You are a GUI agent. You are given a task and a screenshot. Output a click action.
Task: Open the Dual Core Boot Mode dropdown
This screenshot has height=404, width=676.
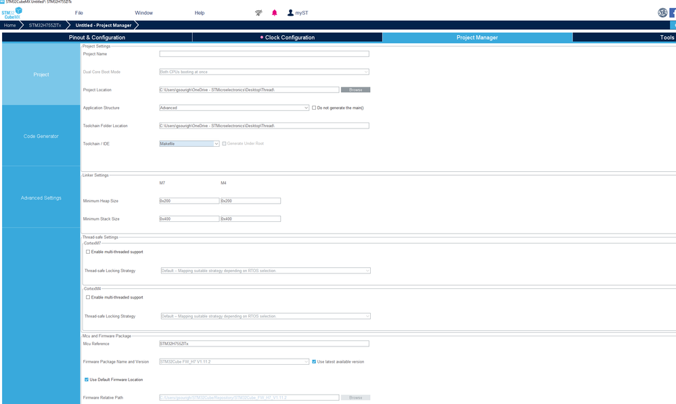point(265,72)
